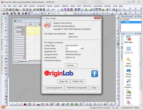The height and width of the screenshot is (110, 143).
Task: Toggle Bold text formatting
Action: click(x=75, y=13)
